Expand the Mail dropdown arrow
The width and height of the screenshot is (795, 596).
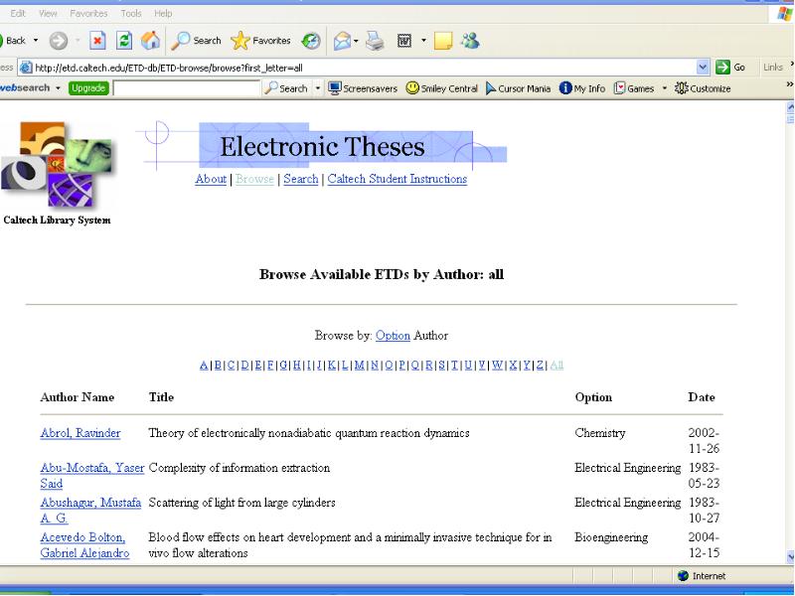[x=356, y=41]
